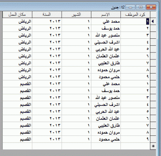Click محمد علي in the القصيم group
Screen dimensions: 161x156
[x=106, y=84]
